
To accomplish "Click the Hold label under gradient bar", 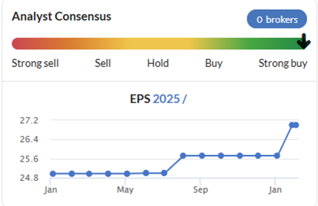I will [x=158, y=63].
